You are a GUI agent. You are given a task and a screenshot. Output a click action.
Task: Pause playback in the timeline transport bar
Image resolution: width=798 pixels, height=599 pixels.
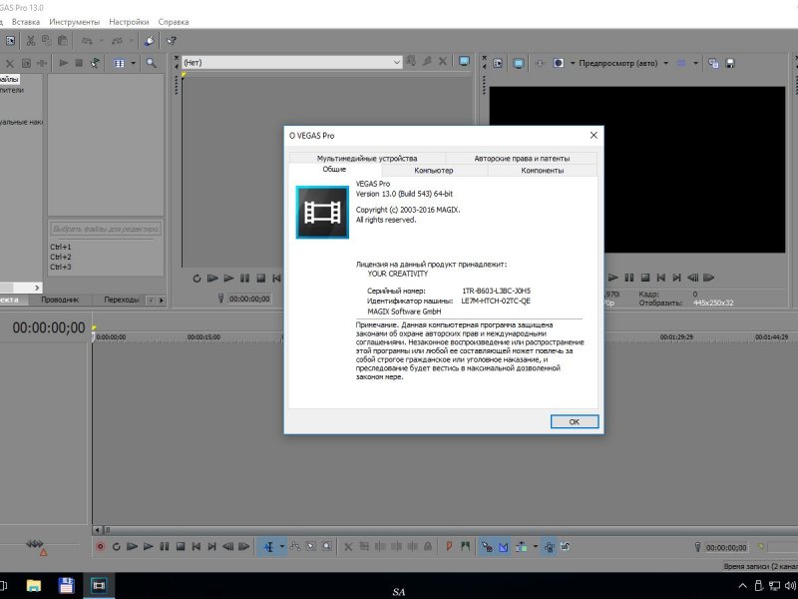[x=164, y=546]
